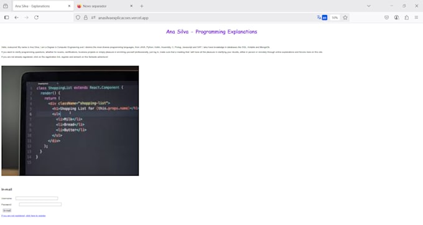
Task: Open the Pocket save icon
Action: pos(386,17)
